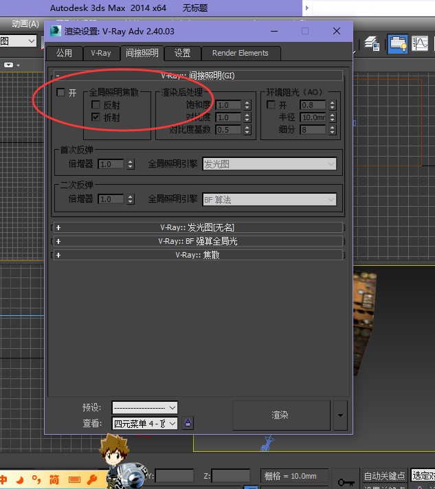The image size is (435, 489).
Task: Click the 中 input mode icon on IME bar
Action: coord(3,479)
